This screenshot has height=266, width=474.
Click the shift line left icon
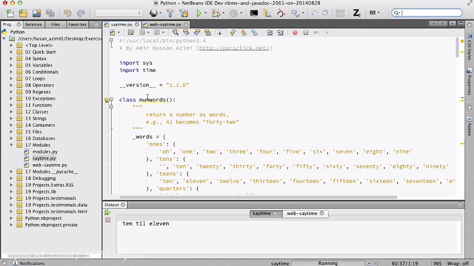point(269,33)
